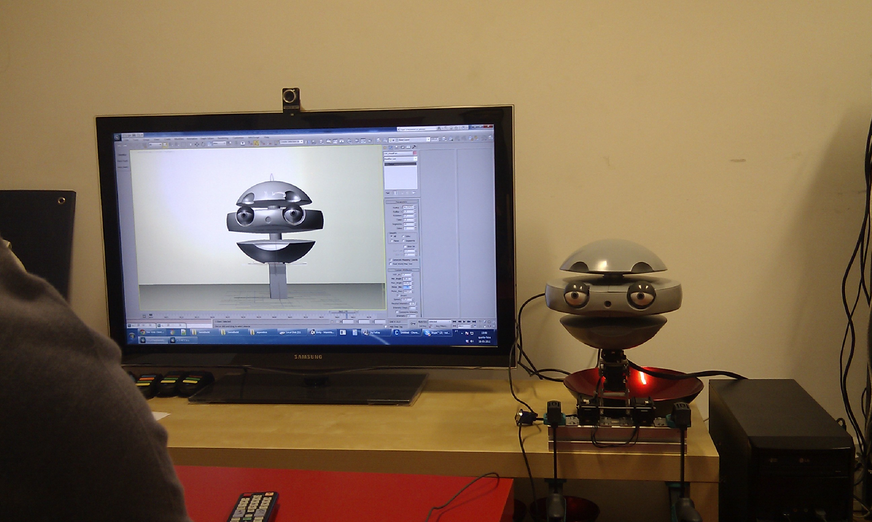The height and width of the screenshot is (522, 872).
Task: Open Unity window from taskbar
Action: [x=322, y=332]
